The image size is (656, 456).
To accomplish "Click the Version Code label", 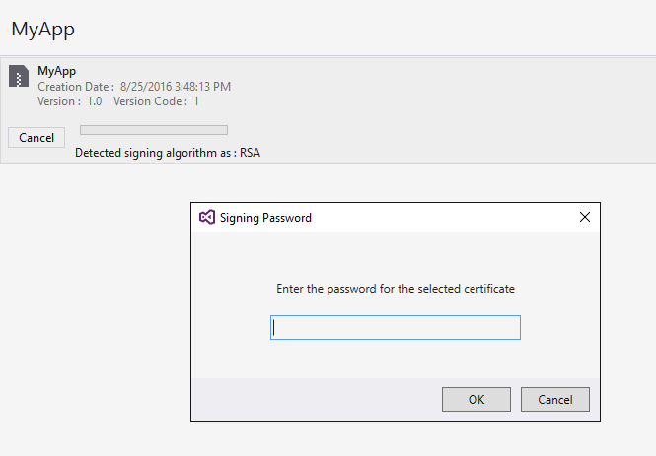I will [149, 101].
